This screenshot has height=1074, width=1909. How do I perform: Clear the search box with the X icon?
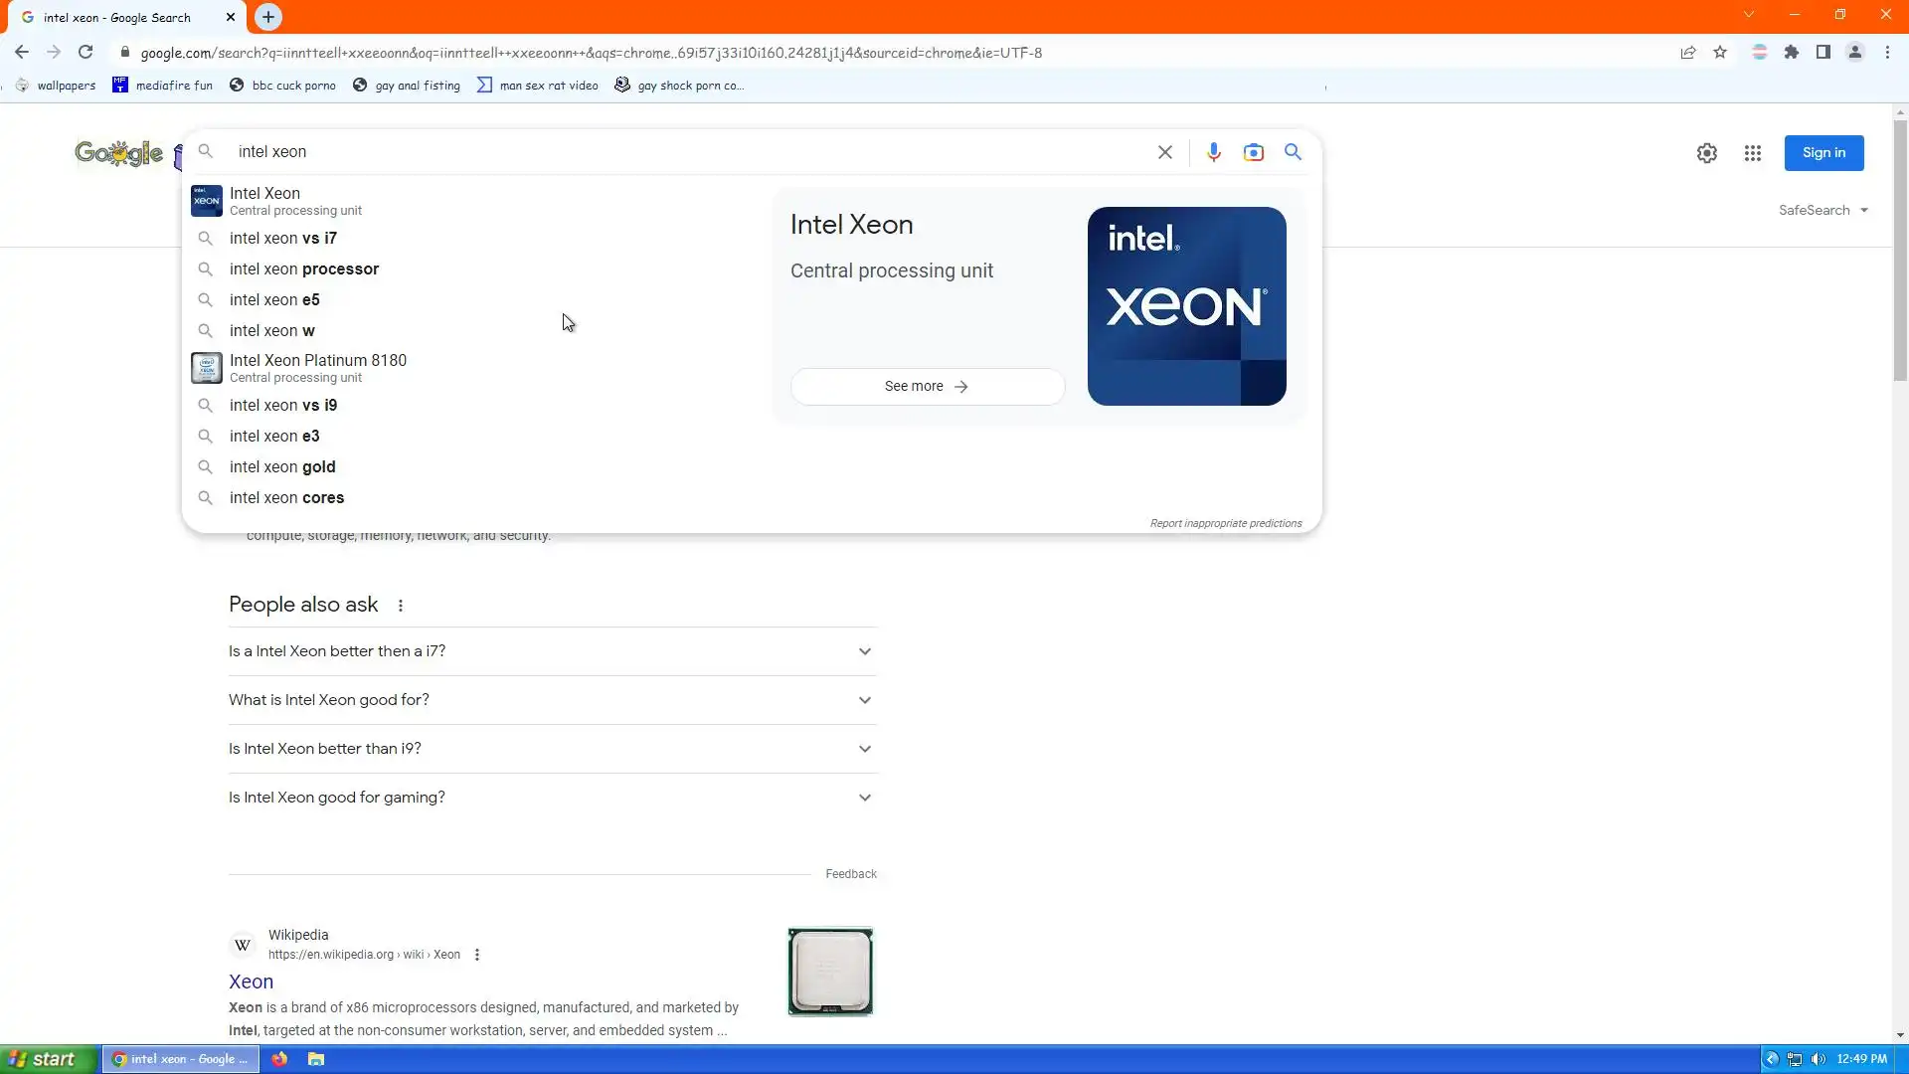1164,152
